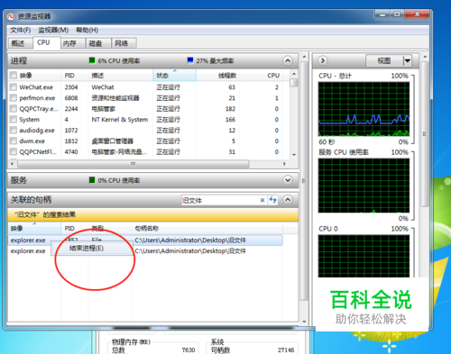Click the PID 4740 cell
The height and width of the screenshot is (354, 451).
click(x=71, y=152)
